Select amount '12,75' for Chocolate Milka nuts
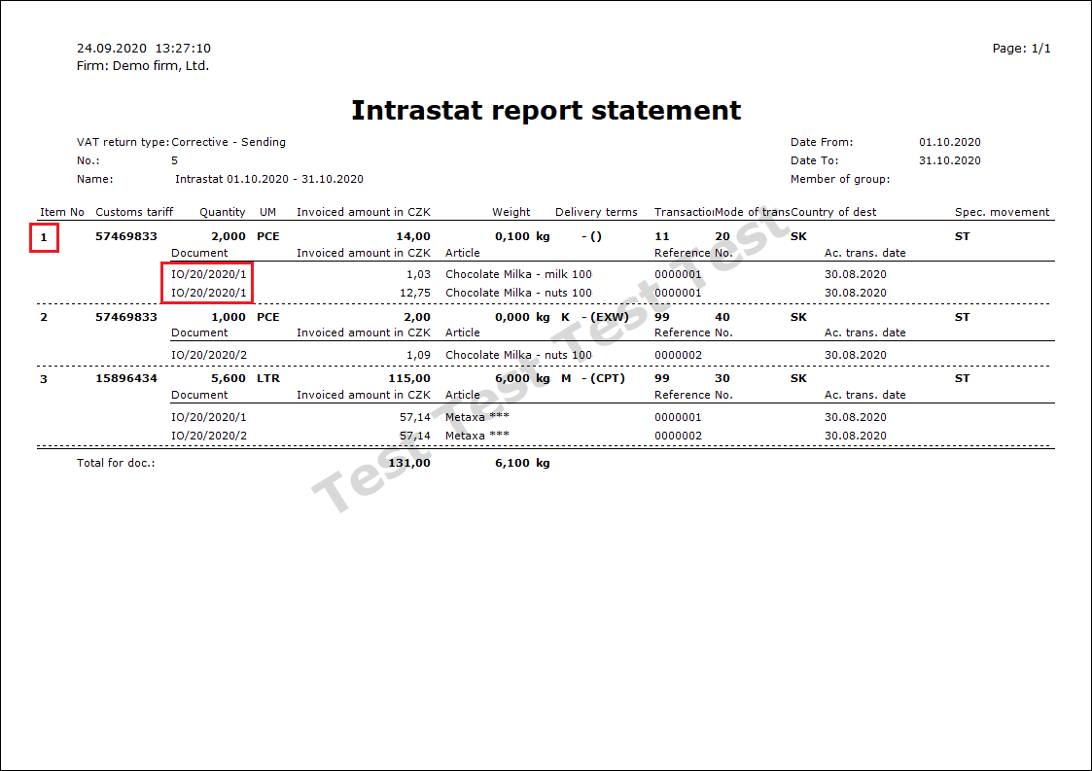Viewport: 1092px width, 771px height. pos(415,293)
